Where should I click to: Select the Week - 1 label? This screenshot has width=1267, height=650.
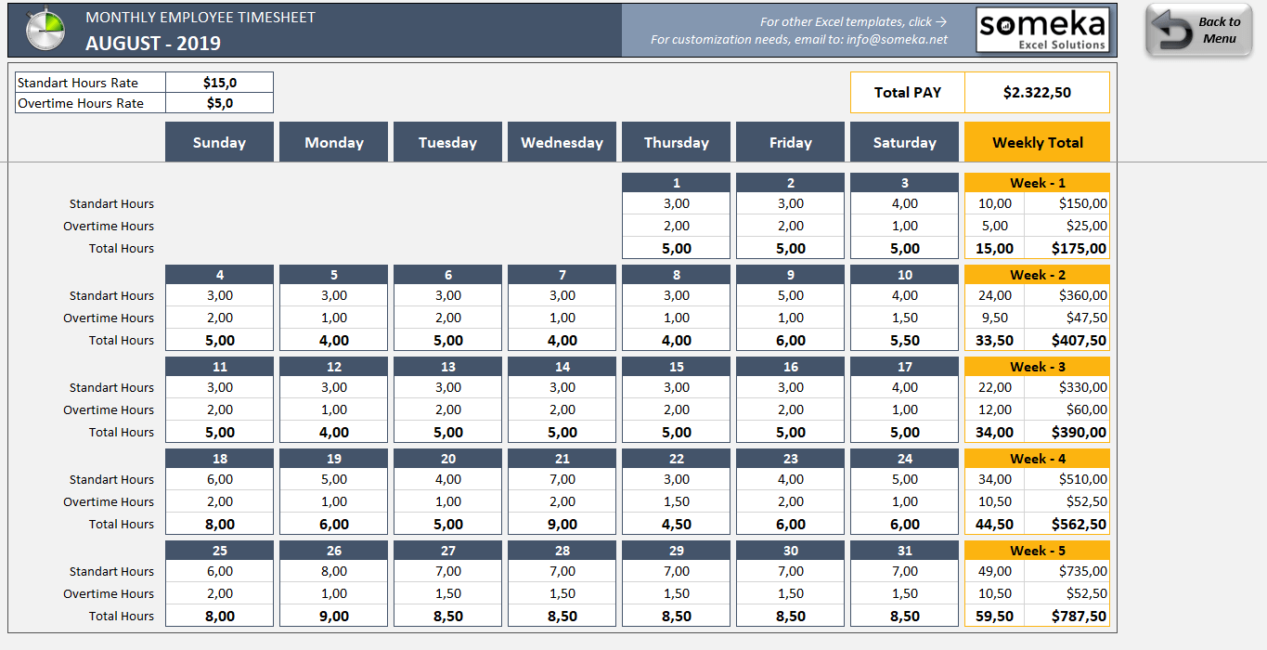click(1037, 183)
